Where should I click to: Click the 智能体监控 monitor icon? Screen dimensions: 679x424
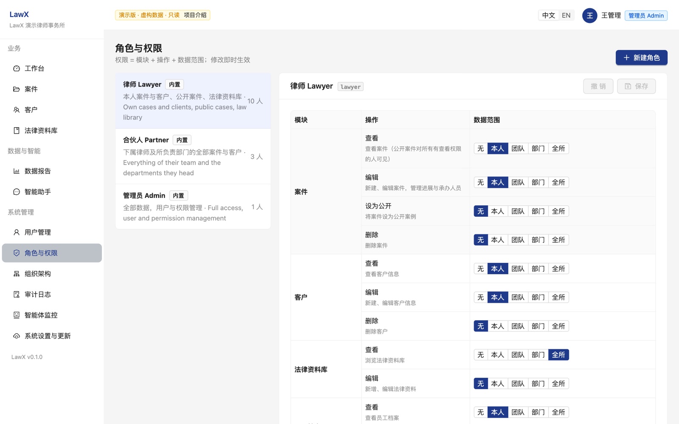[17, 315]
